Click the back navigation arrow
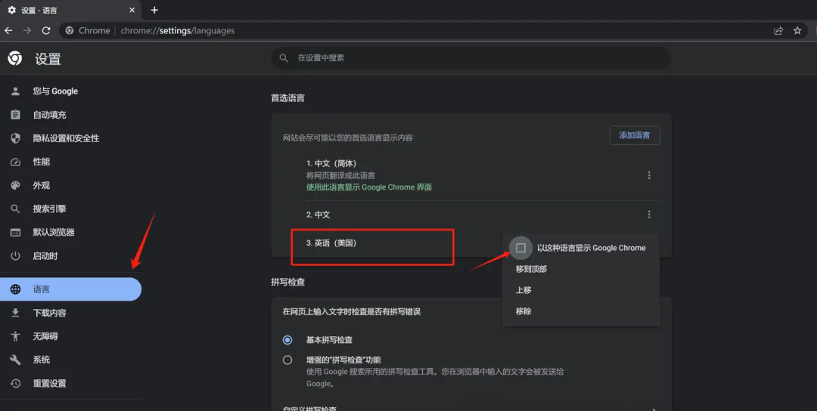Image resolution: width=817 pixels, height=411 pixels. [9, 31]
